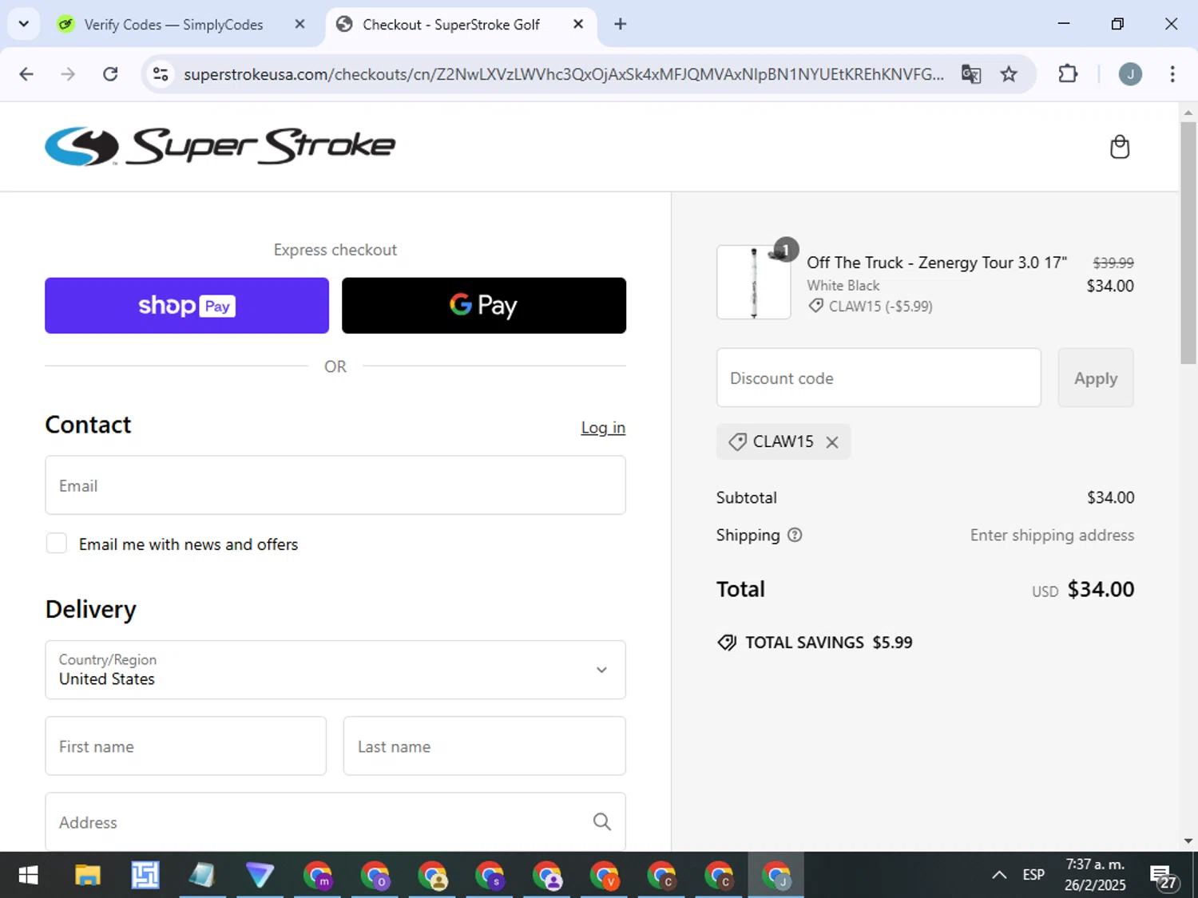The image size is (1198, 898).
Task: Open File Explorer from taskbar
Action: [87, 876]
